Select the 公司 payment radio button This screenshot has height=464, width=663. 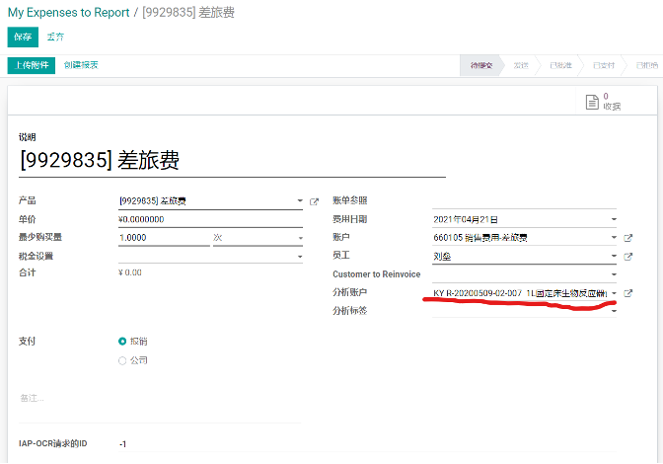pos(122,360)
